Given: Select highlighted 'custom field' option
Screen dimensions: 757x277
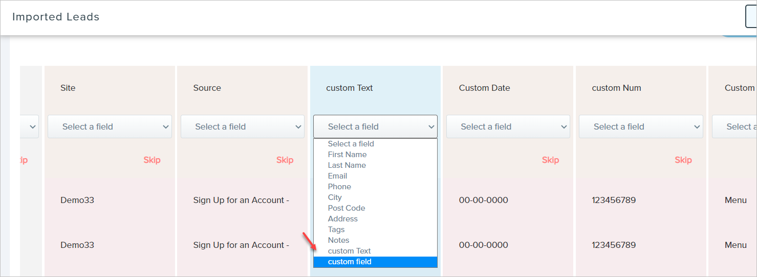Looking at the screenshot, I should [x=350, y=262].
